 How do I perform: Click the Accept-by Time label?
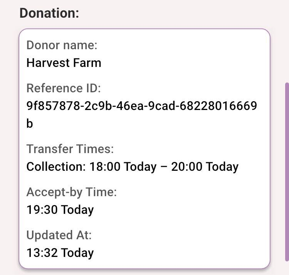[71, 192]
